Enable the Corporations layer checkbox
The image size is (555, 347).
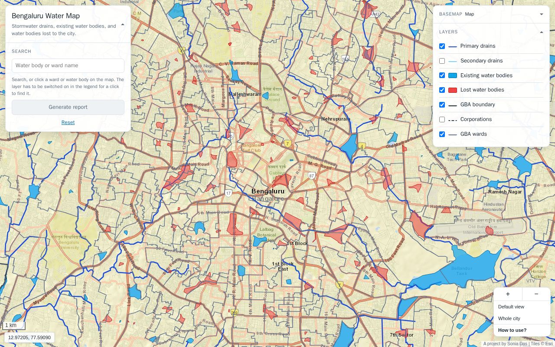coord(442,119)
